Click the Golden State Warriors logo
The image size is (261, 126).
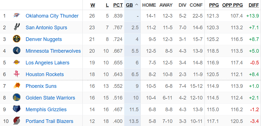pyautogui.click(x=17, y=98)
